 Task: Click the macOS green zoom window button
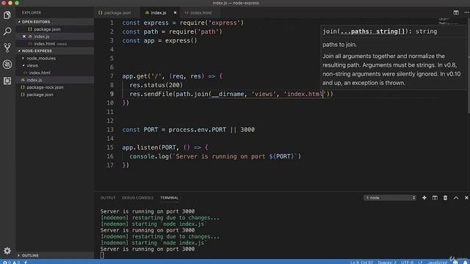tap(17, 3)
